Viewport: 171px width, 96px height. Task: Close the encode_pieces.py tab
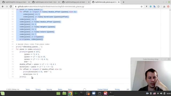tap(119, 2)
